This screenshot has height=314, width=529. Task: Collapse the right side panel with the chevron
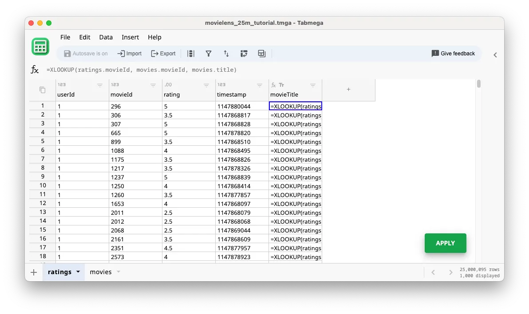495,55
